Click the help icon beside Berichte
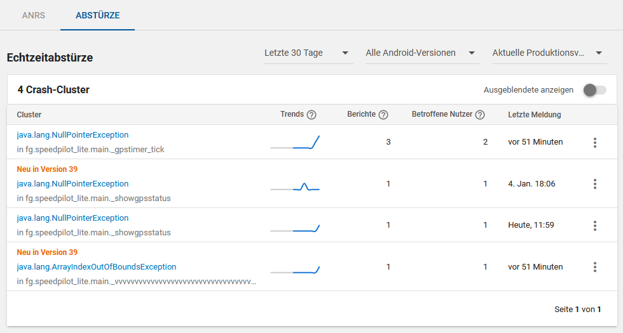 383,115
